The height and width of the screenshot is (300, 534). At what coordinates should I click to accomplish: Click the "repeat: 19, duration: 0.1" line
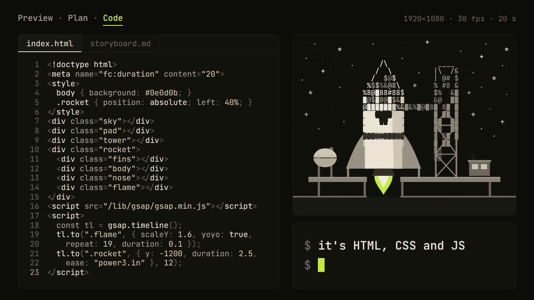(133, 244)
